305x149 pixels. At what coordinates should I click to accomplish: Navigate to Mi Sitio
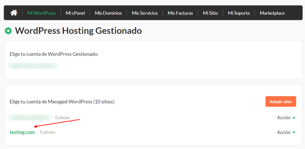tap(211, 13)
